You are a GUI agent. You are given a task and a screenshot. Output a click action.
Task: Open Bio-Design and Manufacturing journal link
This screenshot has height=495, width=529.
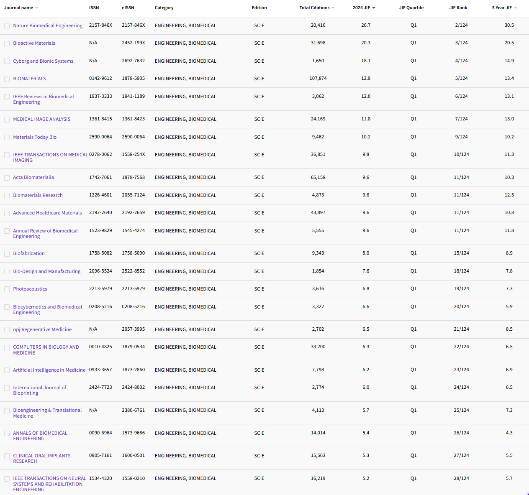(46, 271)
